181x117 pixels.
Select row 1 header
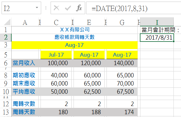(6, 30)
